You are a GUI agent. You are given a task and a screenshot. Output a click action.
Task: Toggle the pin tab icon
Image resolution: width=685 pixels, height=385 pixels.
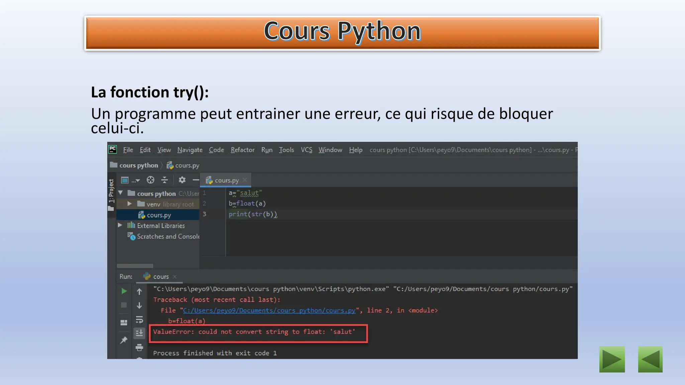pos(124,340)
